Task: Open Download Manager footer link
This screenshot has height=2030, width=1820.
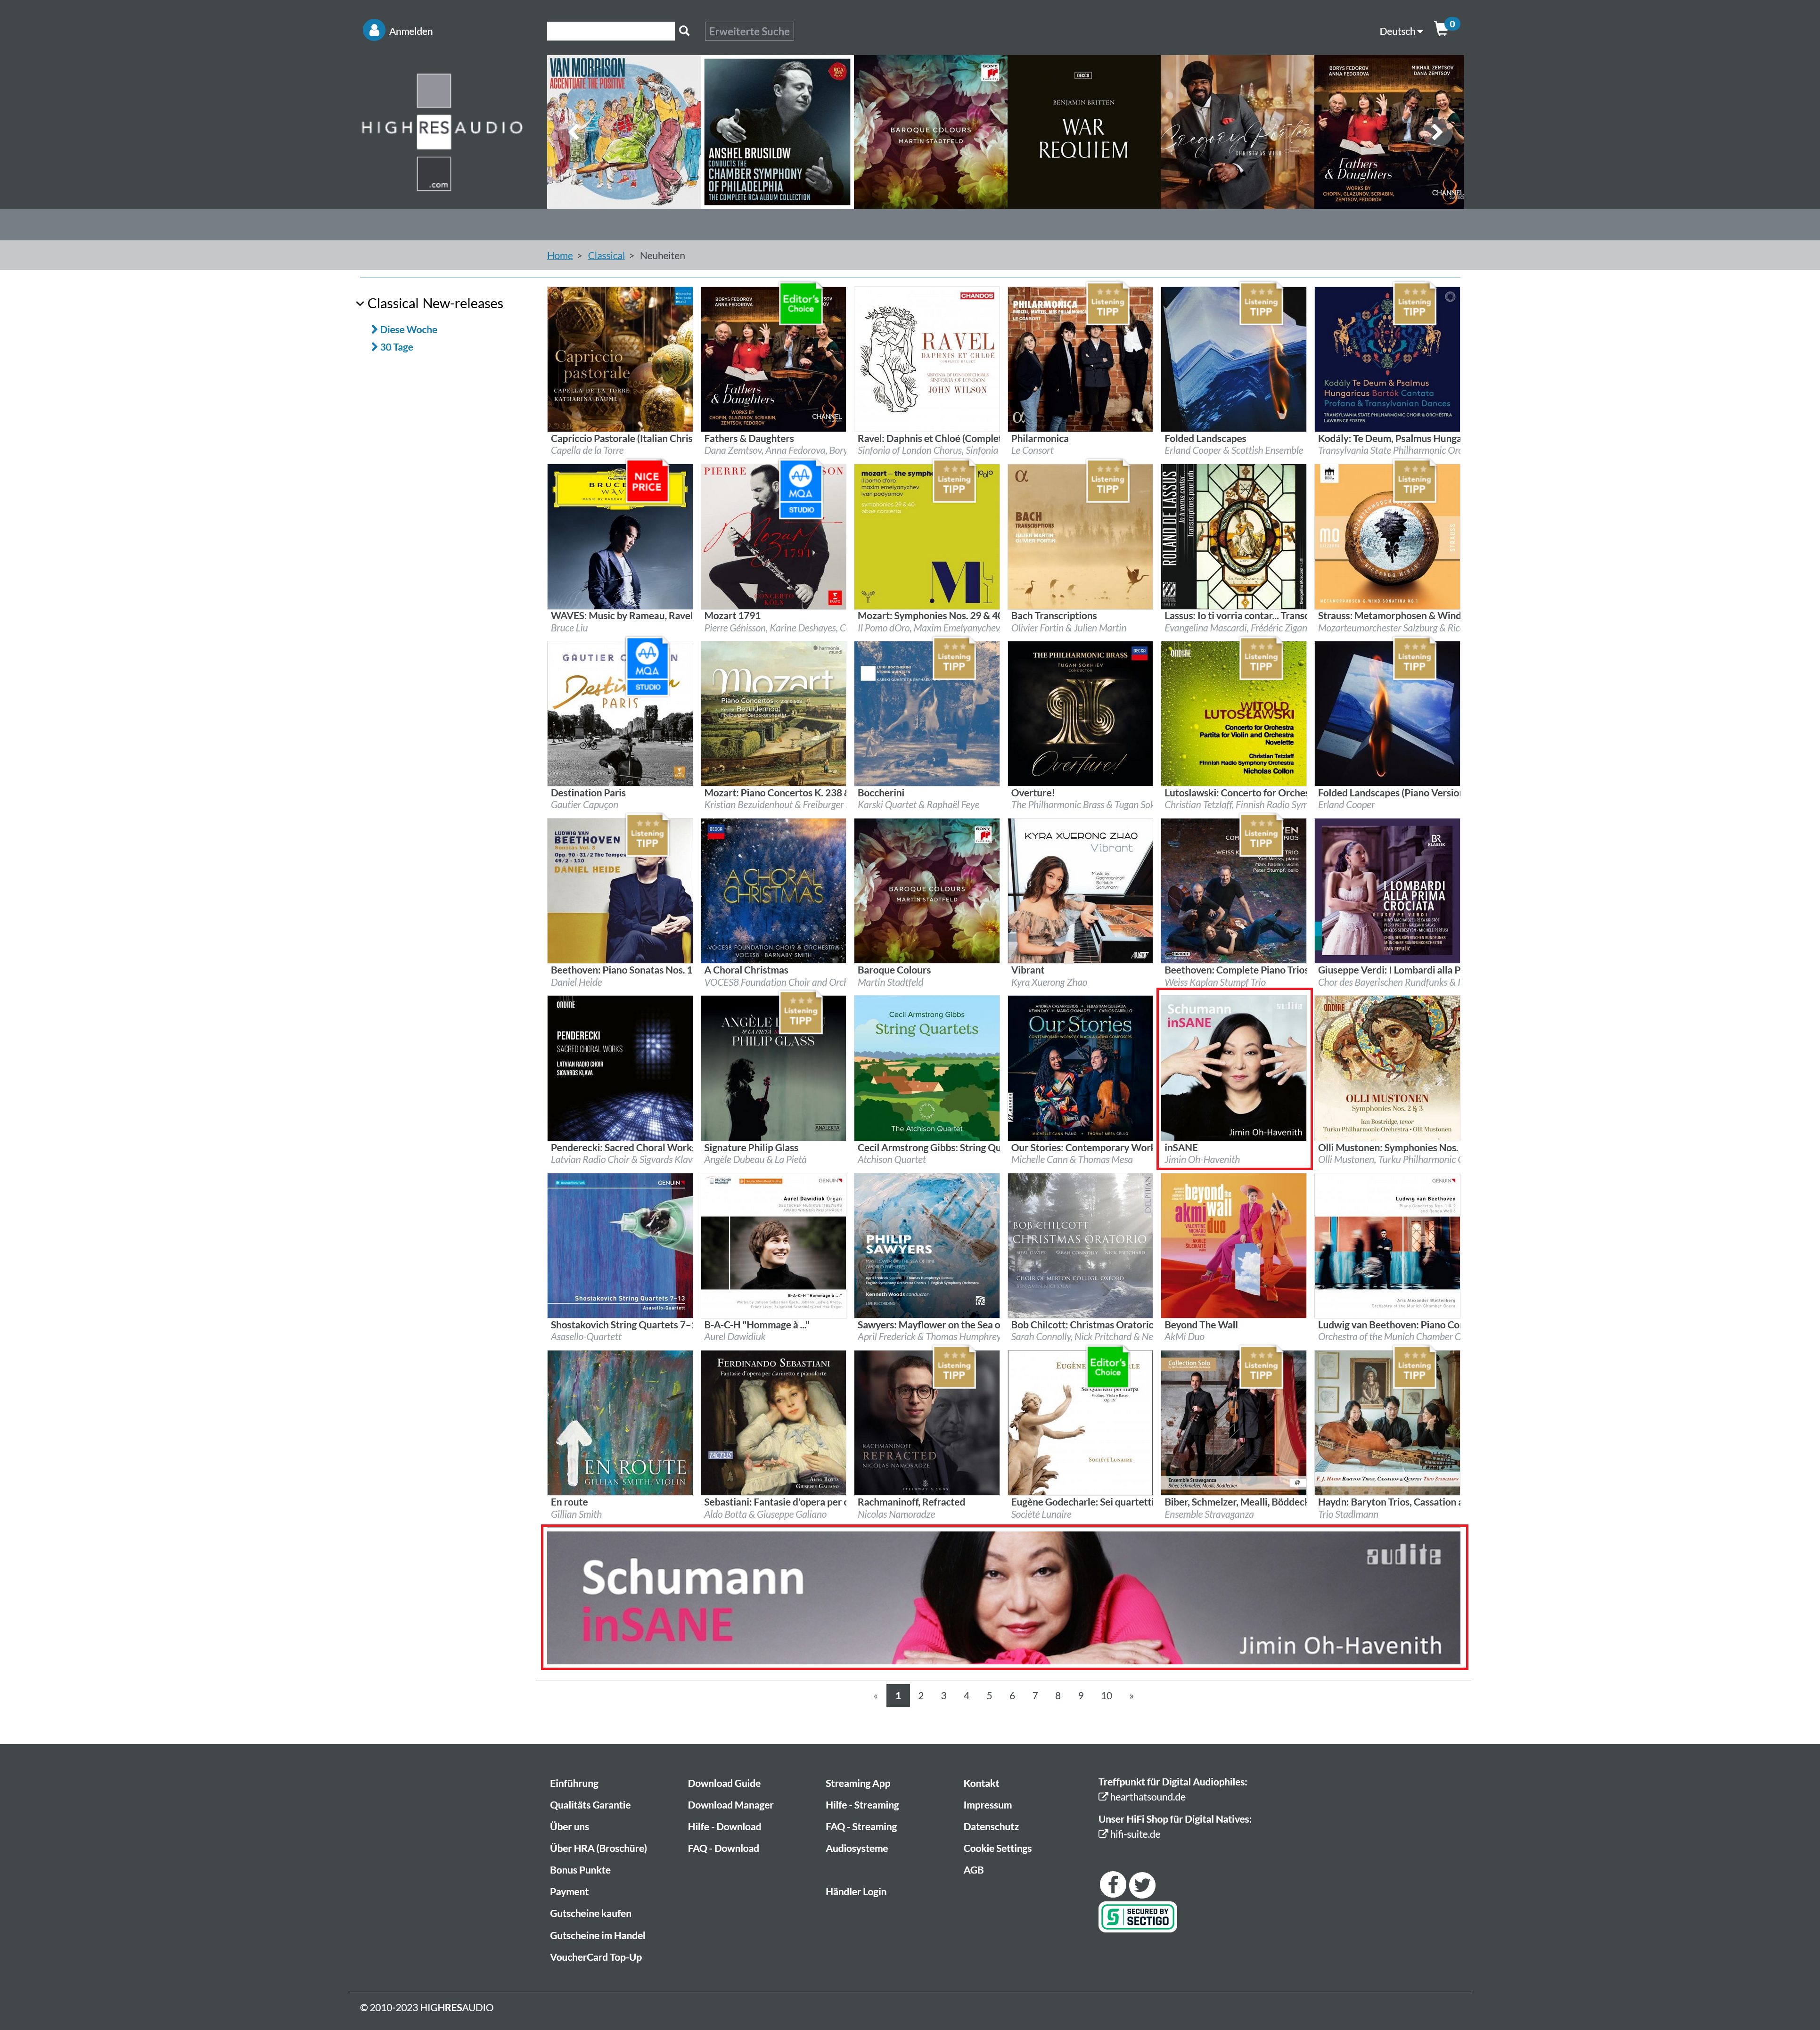Action: coord(730,1805)
